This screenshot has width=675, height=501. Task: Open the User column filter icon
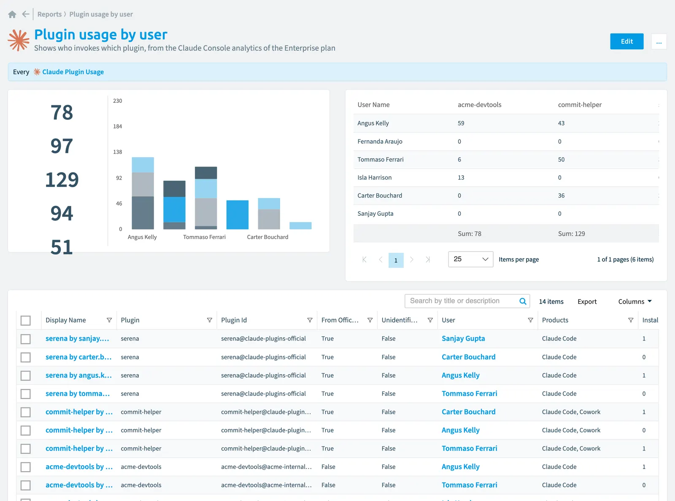(530, 320)
